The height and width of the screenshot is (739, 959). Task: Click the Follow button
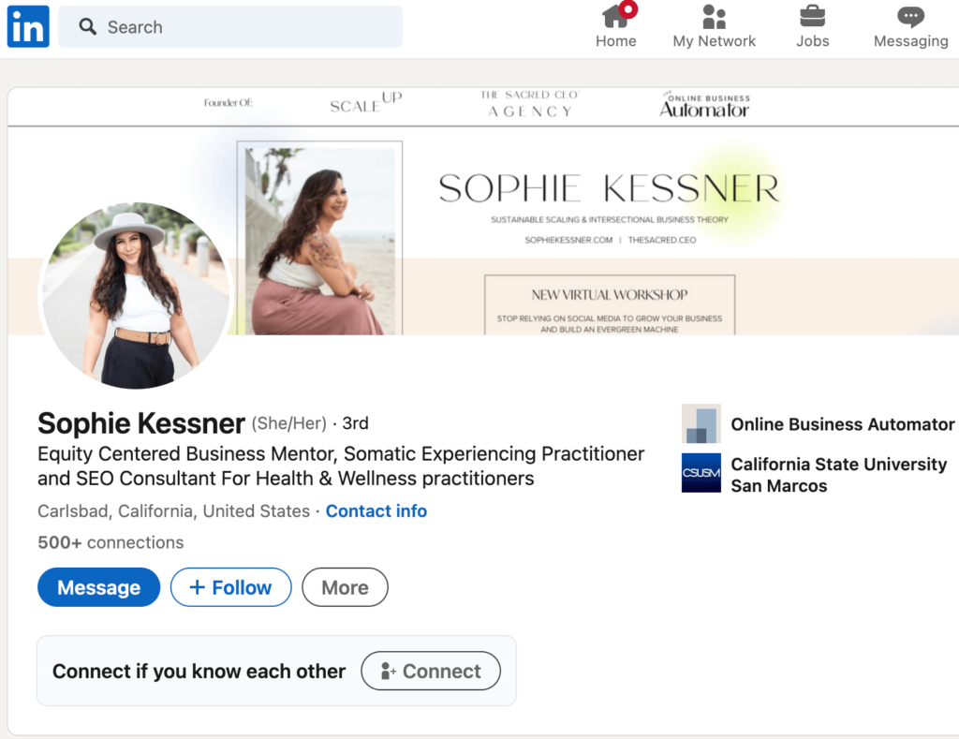(x=230, y=587)
